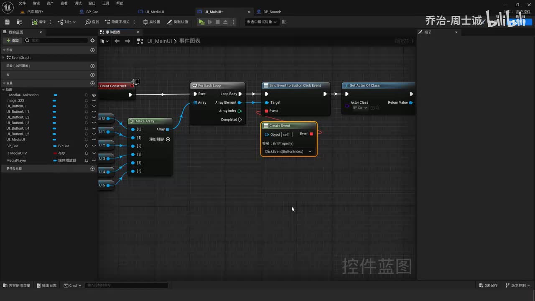Toggle notify bell for BP_Car variable
535x301 pixels.
(87, 146)
